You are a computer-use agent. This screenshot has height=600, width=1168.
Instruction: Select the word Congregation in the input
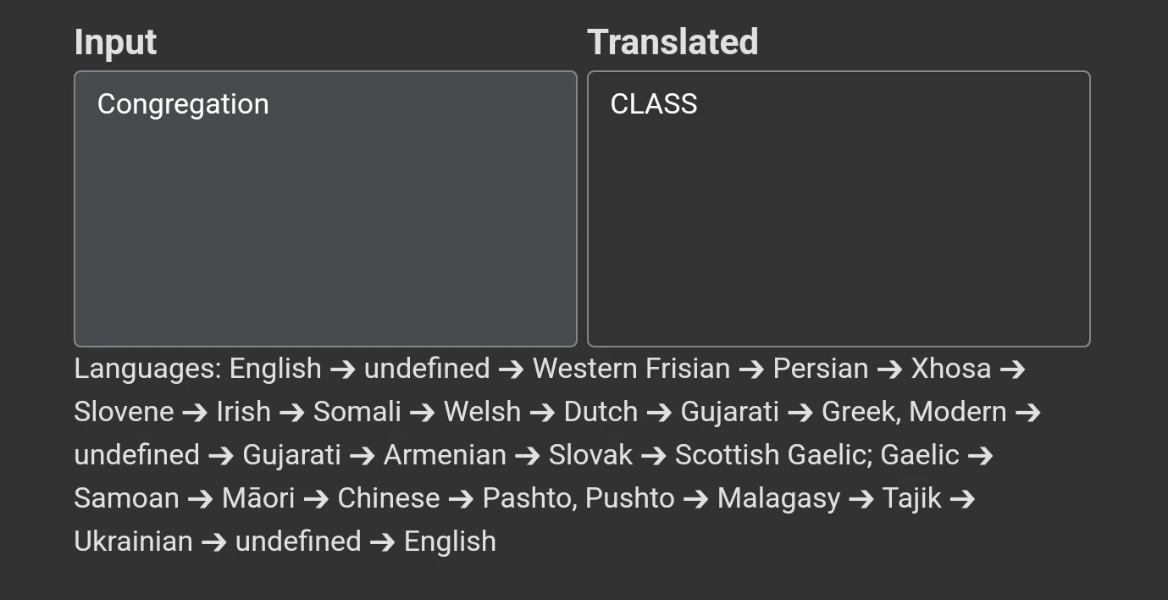click(183, 103)
